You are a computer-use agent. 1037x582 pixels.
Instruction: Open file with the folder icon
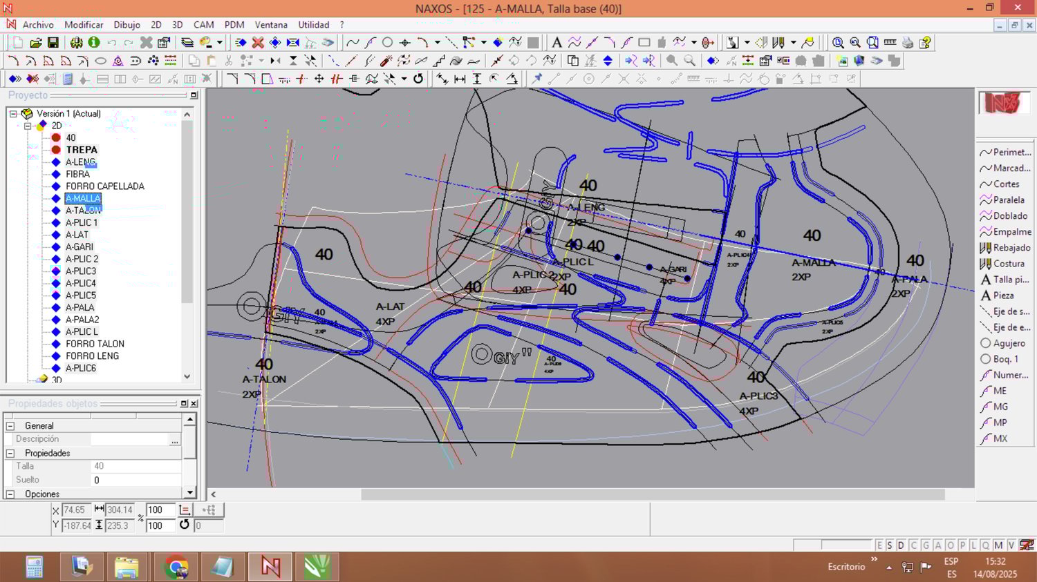coord(36,43)
